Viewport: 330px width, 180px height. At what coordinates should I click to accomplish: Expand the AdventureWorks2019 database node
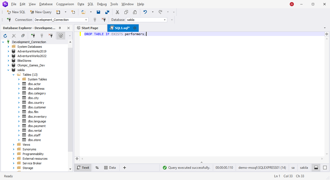8,51
